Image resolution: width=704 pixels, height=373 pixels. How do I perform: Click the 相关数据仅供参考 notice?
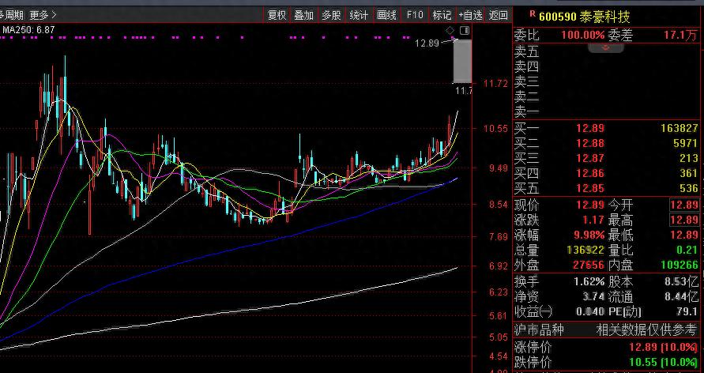pos(647,330)
